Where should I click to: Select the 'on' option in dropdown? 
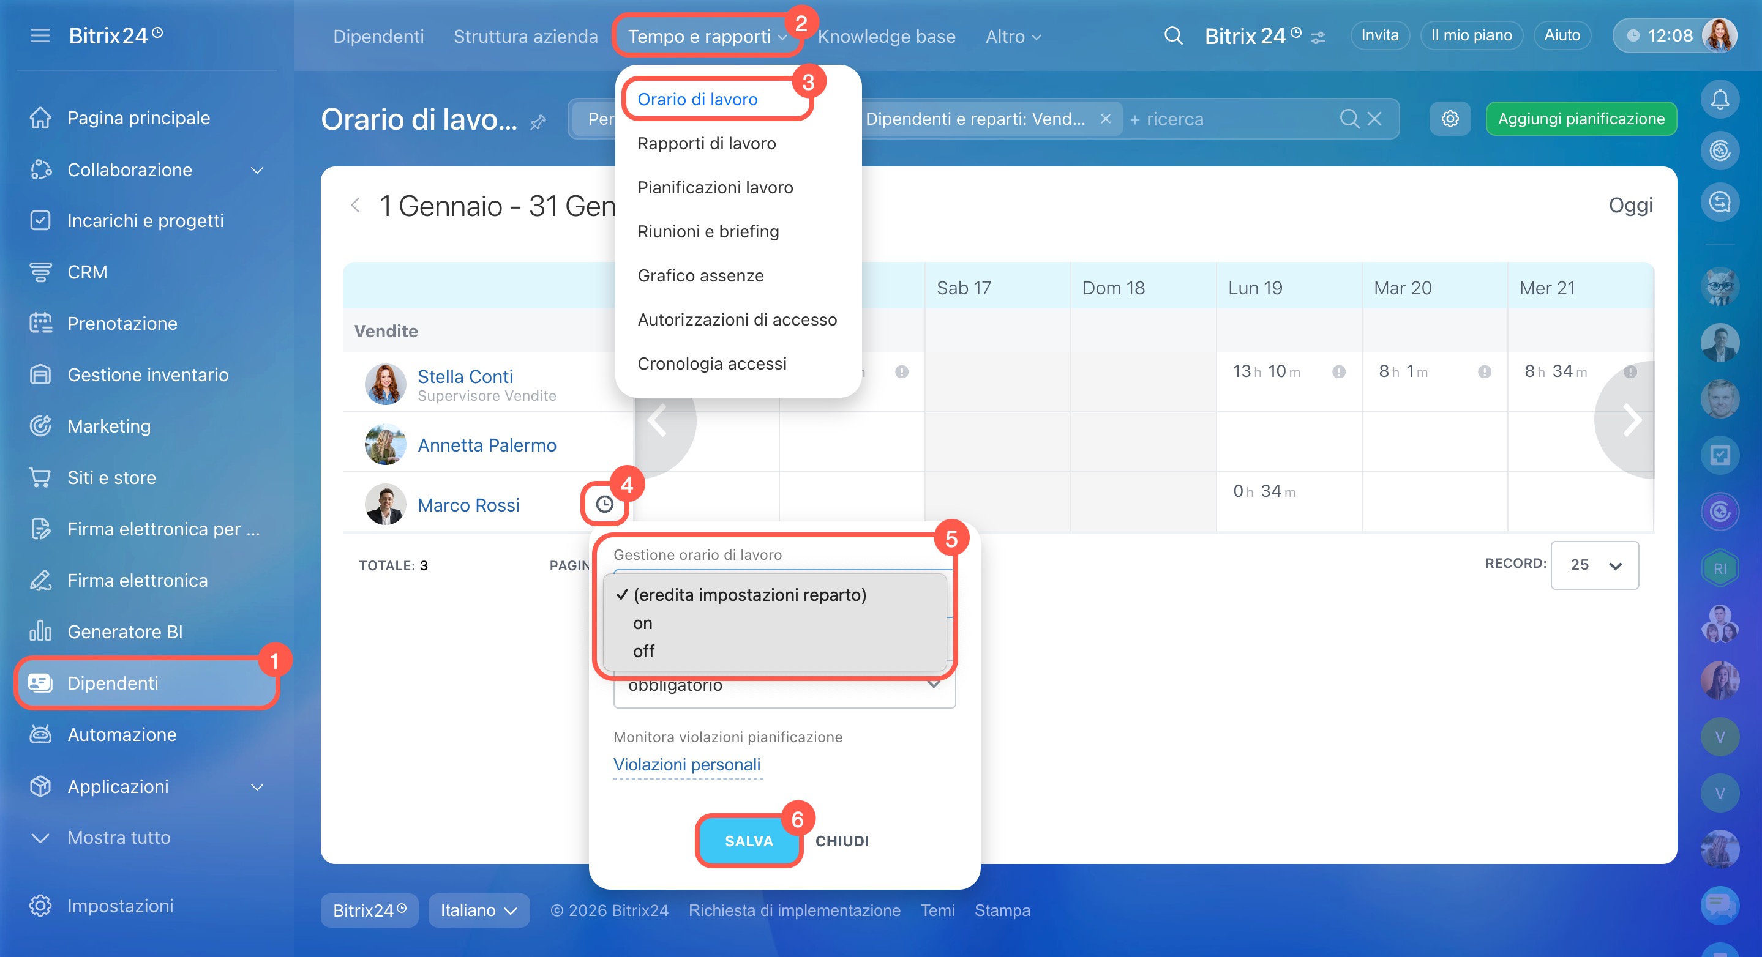coord(642,623)
